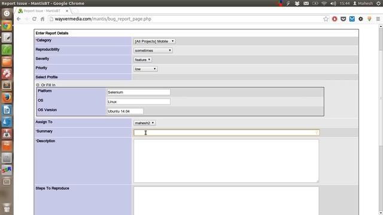383x215 pixels.
Task: Open Chrome hamburger menu
Action: point(378,19)
